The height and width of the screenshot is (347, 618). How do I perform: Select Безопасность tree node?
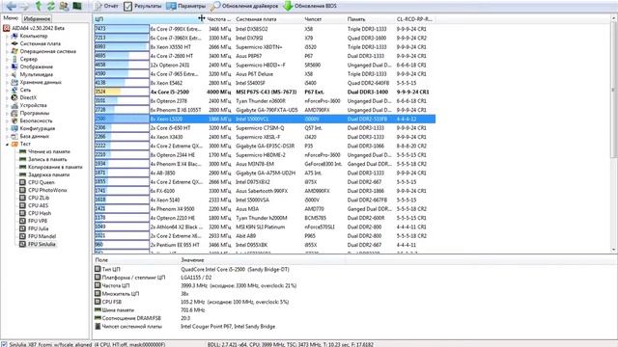tap(32, 120)
